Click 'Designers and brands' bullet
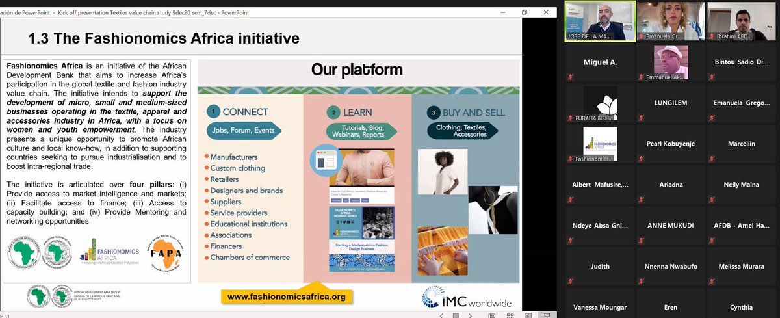The height and width of the screenshot is (318, 780). tap(246, 191)
